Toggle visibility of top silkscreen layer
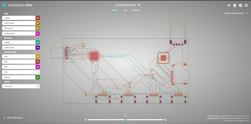 (38, 28)
